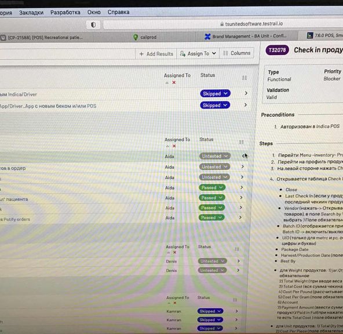Screen dimensions: 343x334
Task: Open Assign To dropdown
Action: pos(198,53)
